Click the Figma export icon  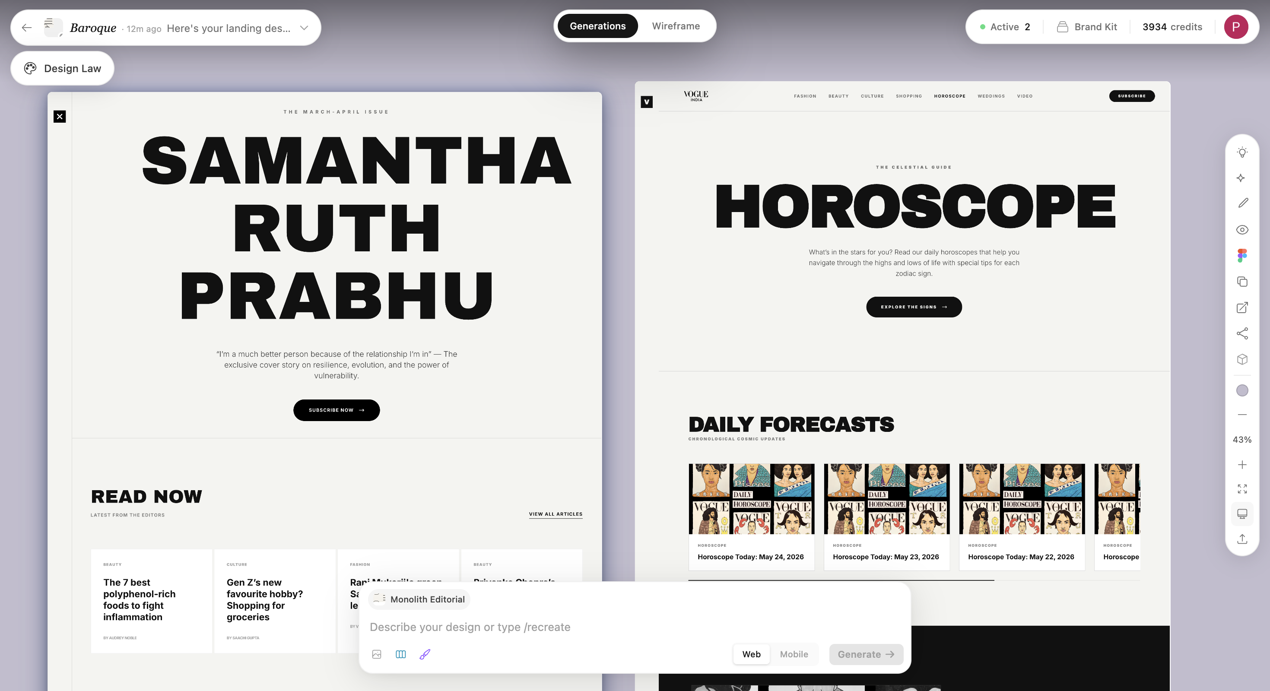click(x=1242, y=255)
